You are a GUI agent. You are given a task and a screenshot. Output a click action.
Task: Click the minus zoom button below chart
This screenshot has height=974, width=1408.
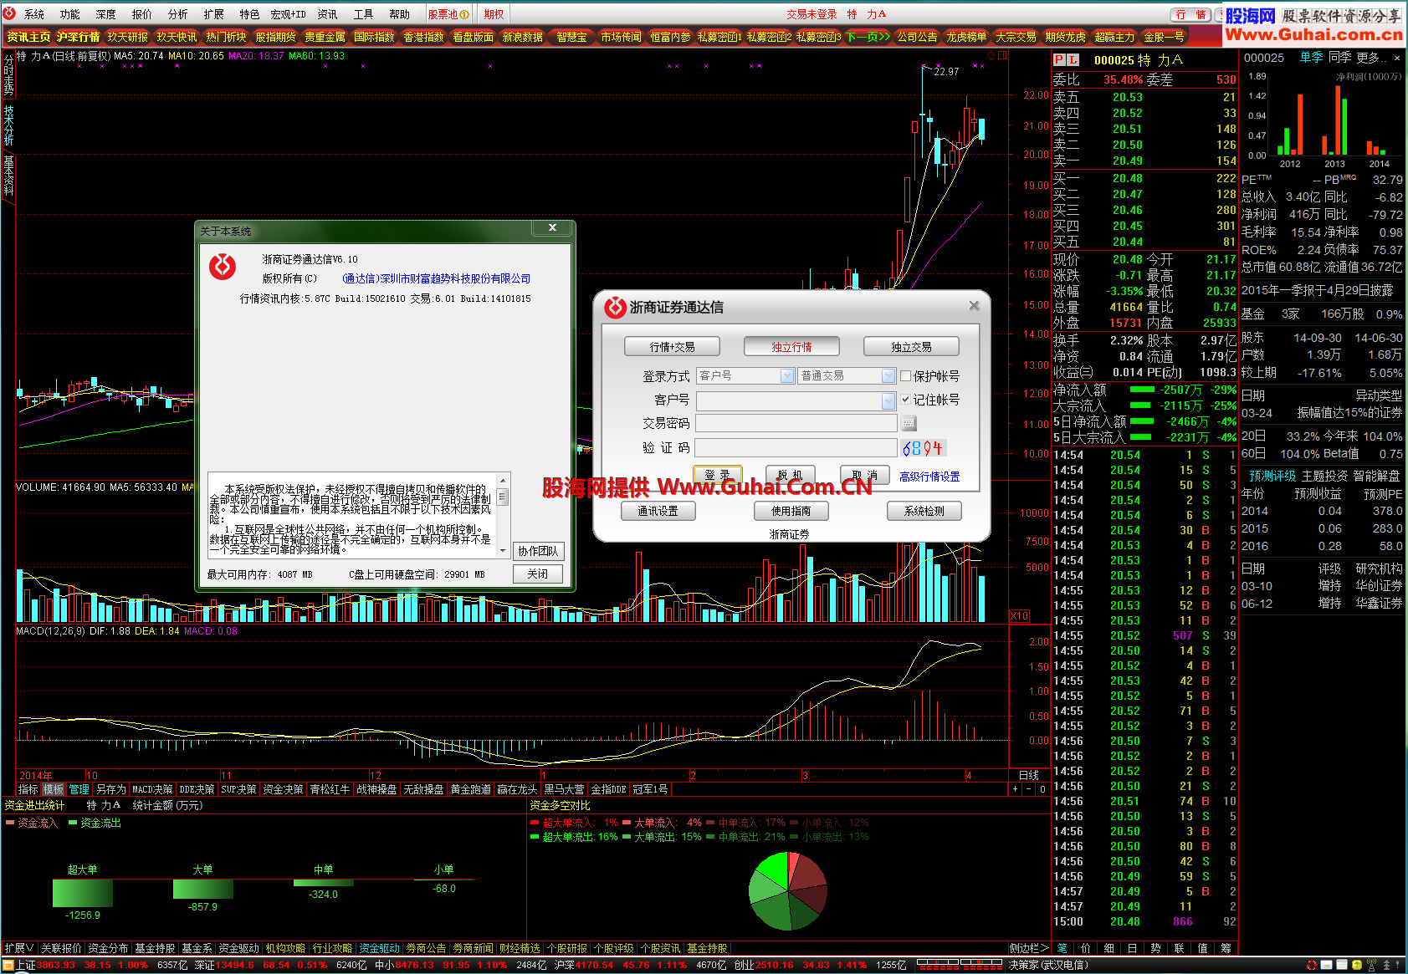[1029, 789]
